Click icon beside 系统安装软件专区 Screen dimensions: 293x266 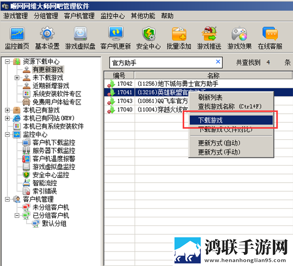pyautogui.click(x=26, y=94)
